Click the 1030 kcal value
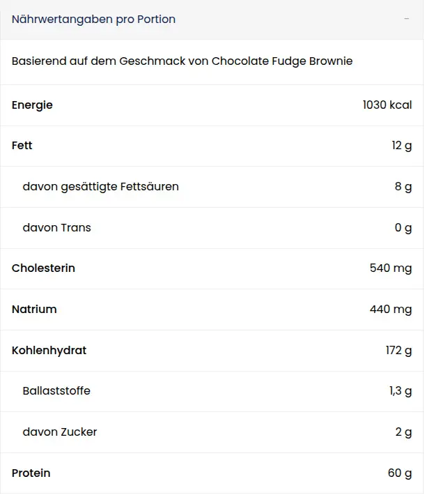 point(387,105)
